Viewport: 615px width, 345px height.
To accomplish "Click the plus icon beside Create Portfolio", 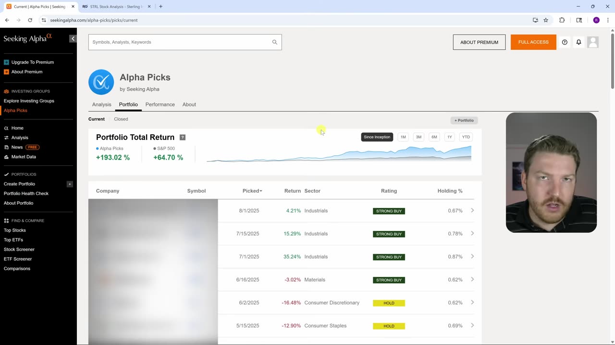I will pos(70,184).
